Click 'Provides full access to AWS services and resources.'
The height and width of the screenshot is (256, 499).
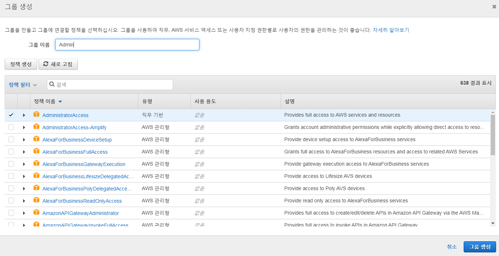(x=343, y=115)
